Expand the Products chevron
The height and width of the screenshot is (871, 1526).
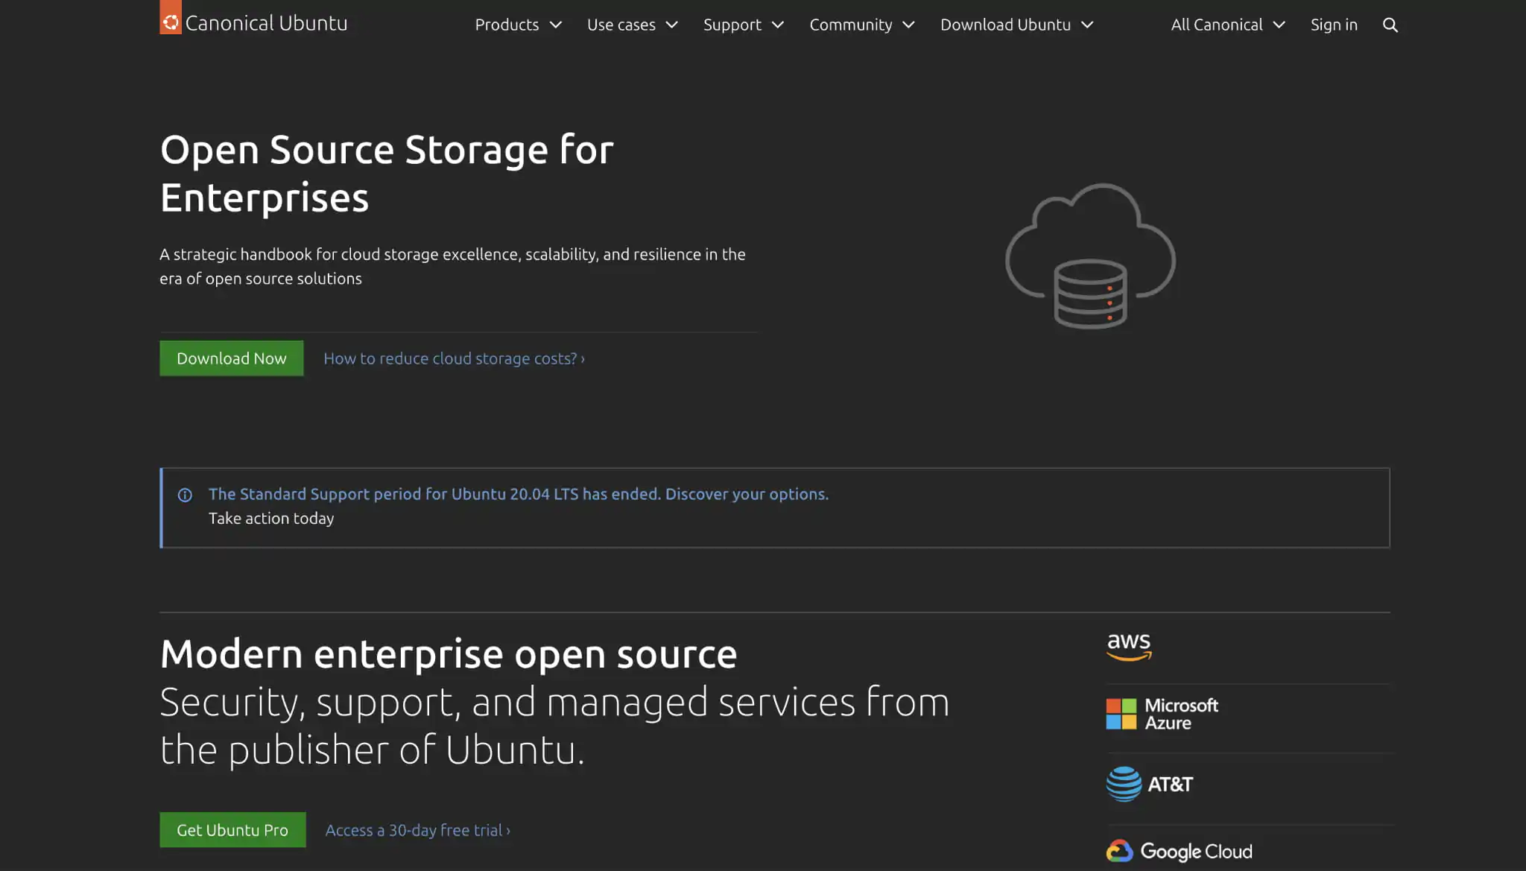(x=556, y=25)
